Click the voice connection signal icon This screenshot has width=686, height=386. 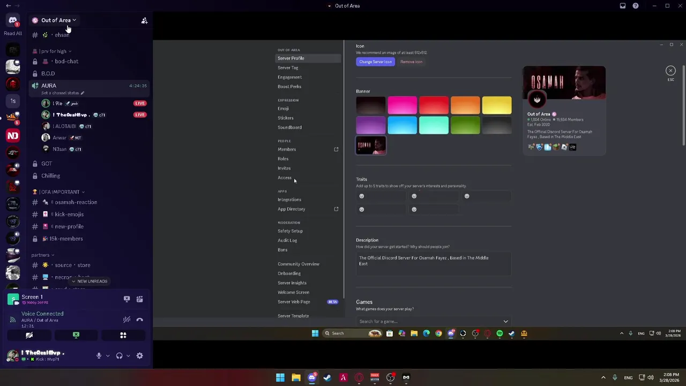click(x=12, y=320)
